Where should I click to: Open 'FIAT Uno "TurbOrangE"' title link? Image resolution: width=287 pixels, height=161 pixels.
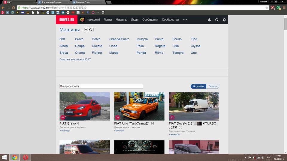coord(132,123)
